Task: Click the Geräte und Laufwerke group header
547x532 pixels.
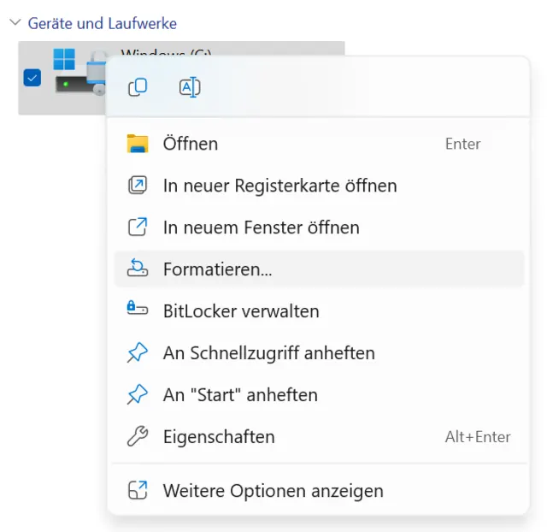Action: [x=103, y=23]
